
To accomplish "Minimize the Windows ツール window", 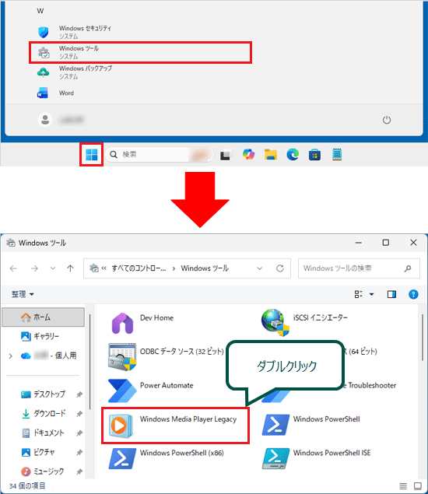I will coord(358,243).
